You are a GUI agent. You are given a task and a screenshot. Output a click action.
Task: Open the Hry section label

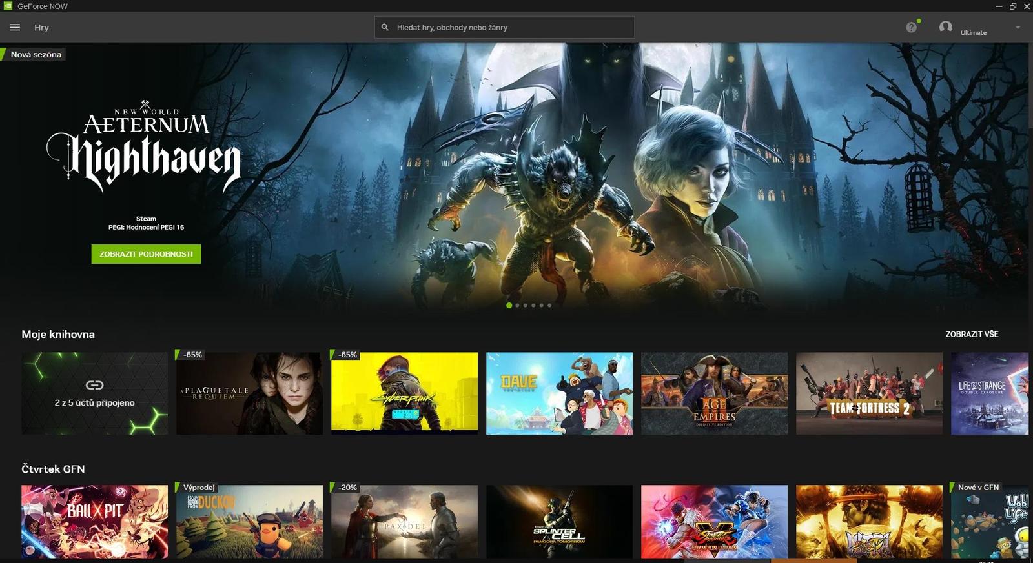41,28
